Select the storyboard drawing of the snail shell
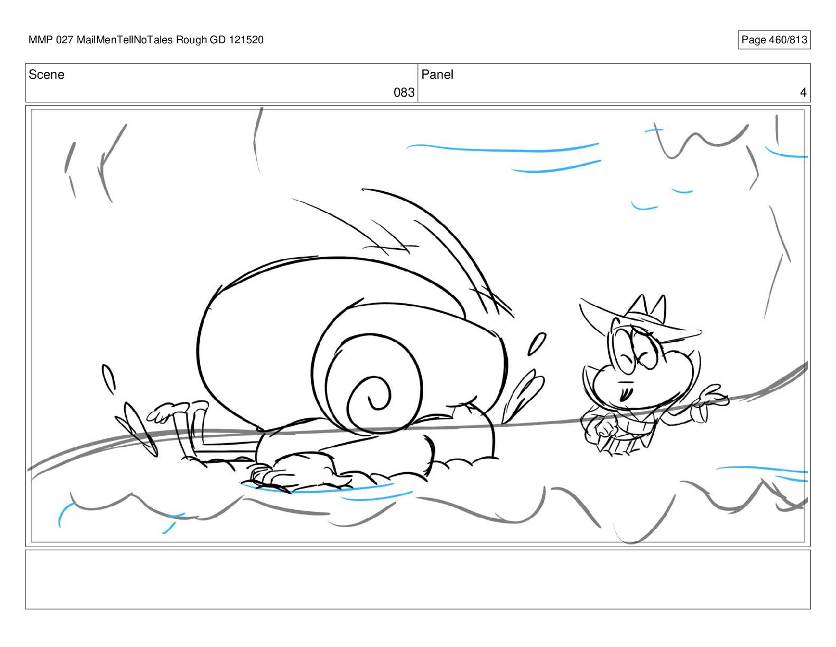Screen dimensions: 836x647 point(351,346)
